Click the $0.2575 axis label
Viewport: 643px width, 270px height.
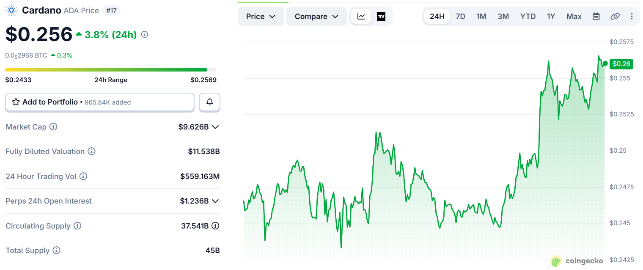[x=621, y=41]
